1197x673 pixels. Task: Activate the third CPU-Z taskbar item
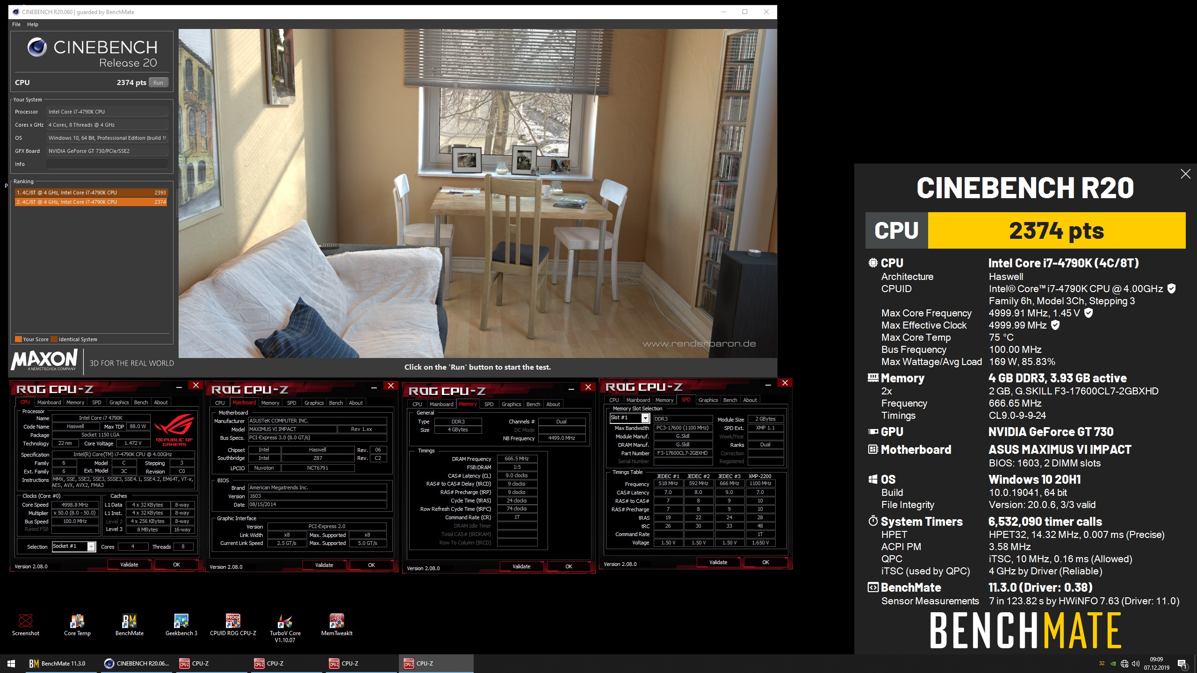tap(361, 664)
